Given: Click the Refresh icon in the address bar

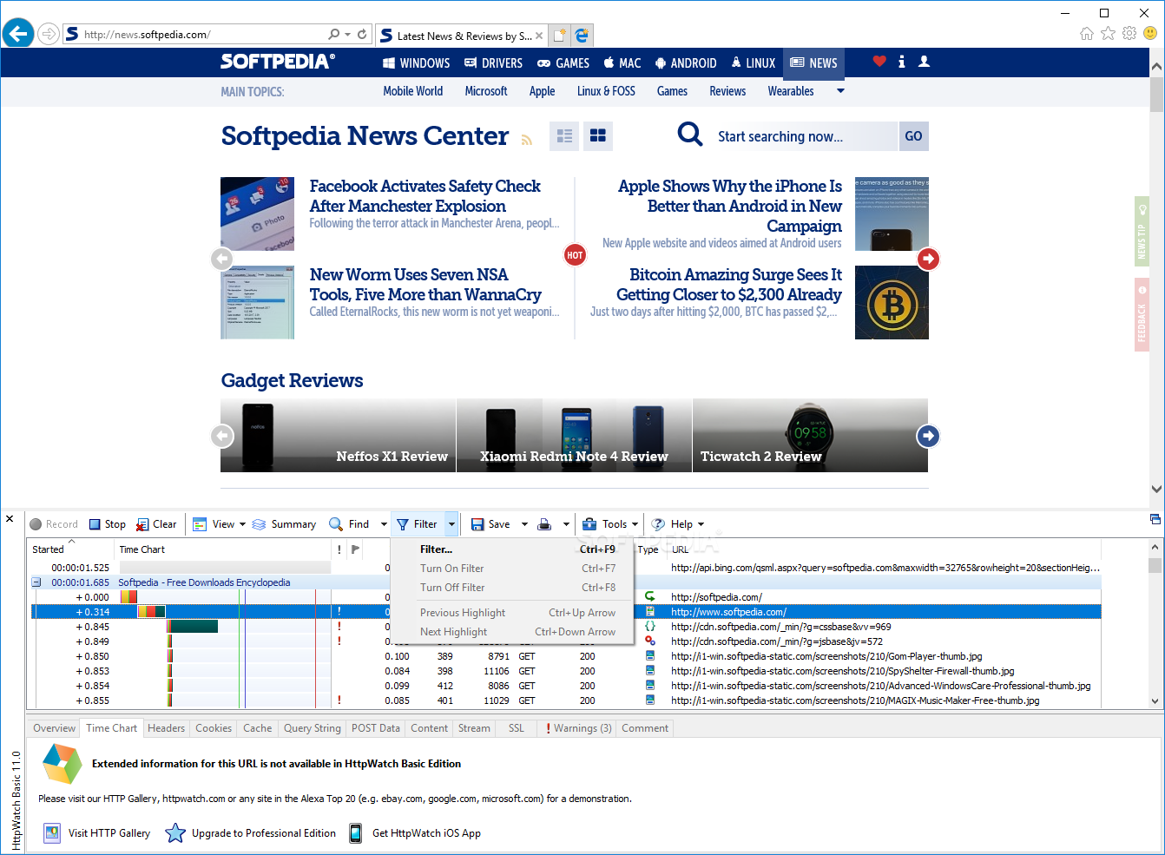Looking at the screenshot, I should click(362, 34).
